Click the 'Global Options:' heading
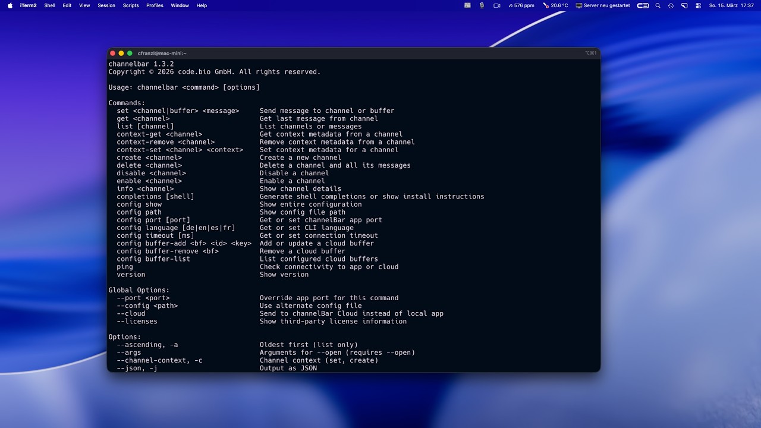 click(139, 290)
